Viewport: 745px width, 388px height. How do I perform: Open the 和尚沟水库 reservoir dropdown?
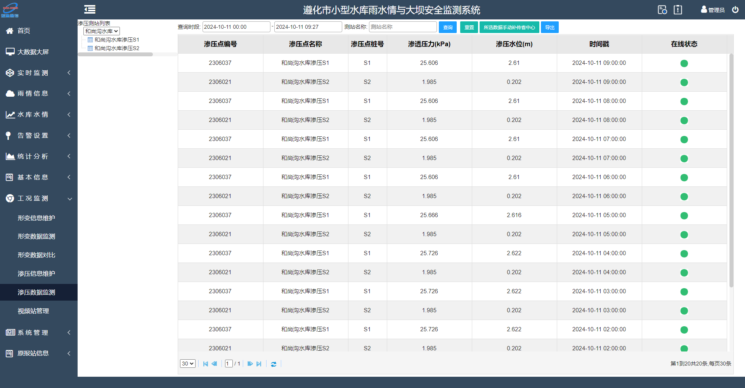(102, 31)
